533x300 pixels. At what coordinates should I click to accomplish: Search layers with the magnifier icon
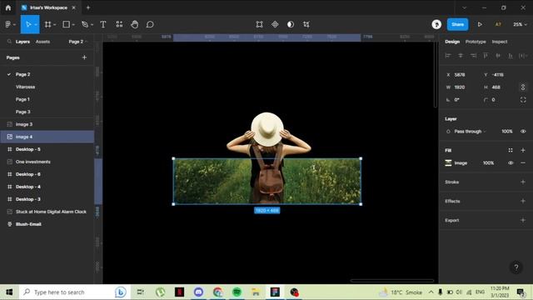[9, 42]
